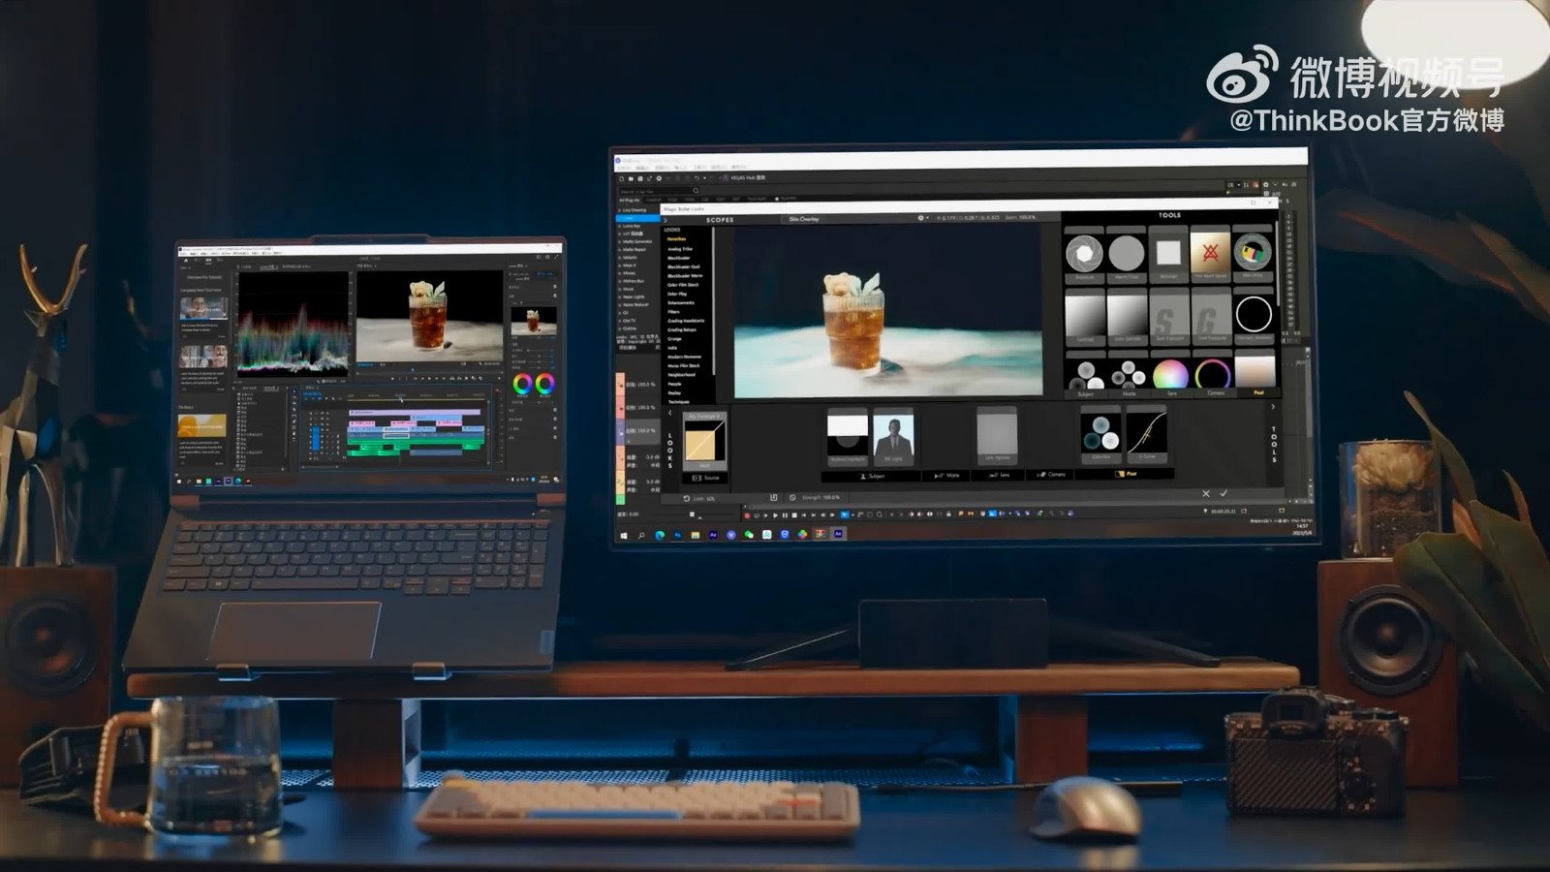Viewport: 1550px width, 872px height.
Task: Click the gray Lens vignette tool in chain
Action: click(x=996, y=434)
